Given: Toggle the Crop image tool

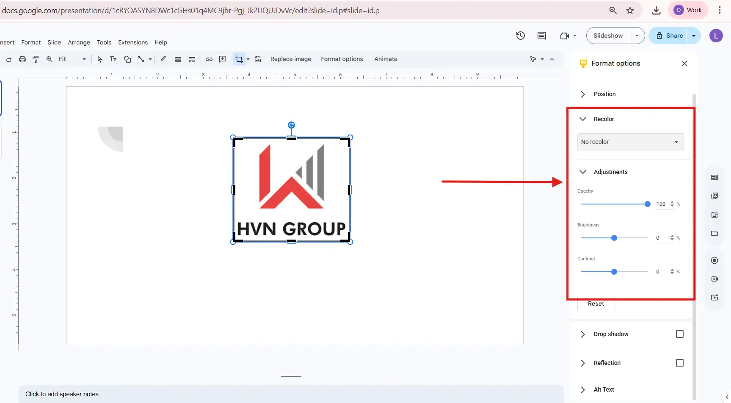Looking at the screenshot, I should point(239,59).
